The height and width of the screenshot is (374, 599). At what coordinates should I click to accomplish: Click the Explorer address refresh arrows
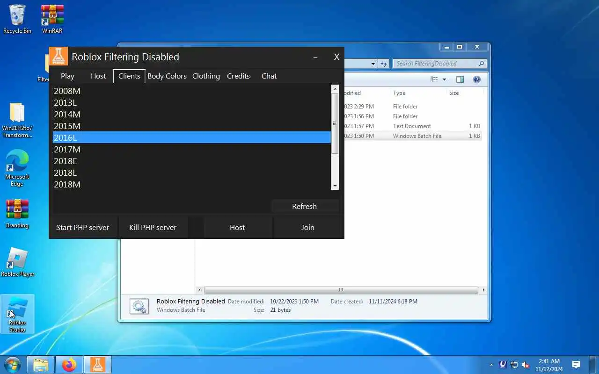click(384, 64)
